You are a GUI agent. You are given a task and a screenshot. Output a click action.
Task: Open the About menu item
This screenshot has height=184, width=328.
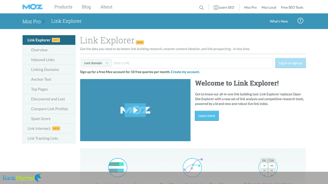coord(106,7)
